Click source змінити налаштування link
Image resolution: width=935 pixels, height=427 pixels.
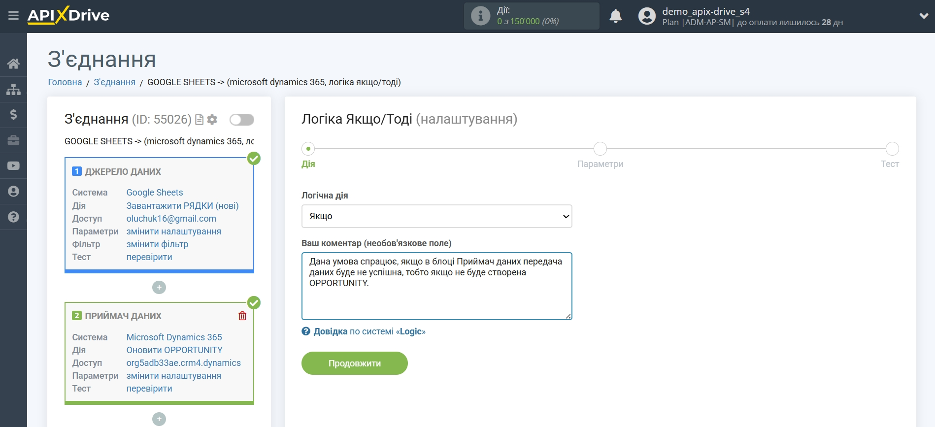coord(174,231)
